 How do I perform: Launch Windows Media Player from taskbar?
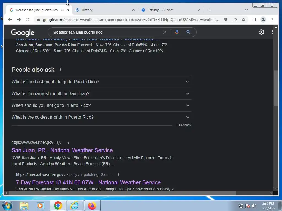[41, 206]
